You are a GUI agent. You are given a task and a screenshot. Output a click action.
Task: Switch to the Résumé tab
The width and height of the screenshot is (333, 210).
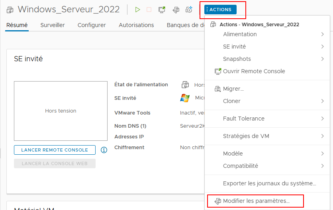click(x=17, y=25)
